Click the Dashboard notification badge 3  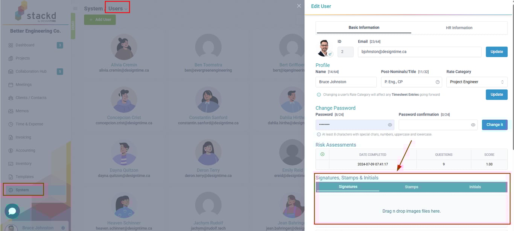[x=60, y=45]
